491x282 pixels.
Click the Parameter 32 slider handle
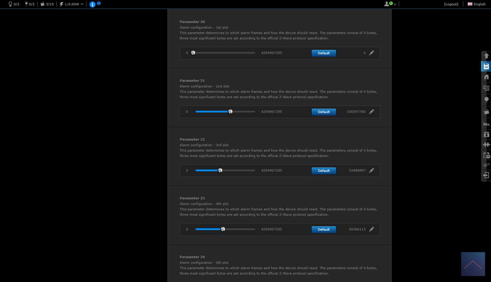tap(220, 170)
